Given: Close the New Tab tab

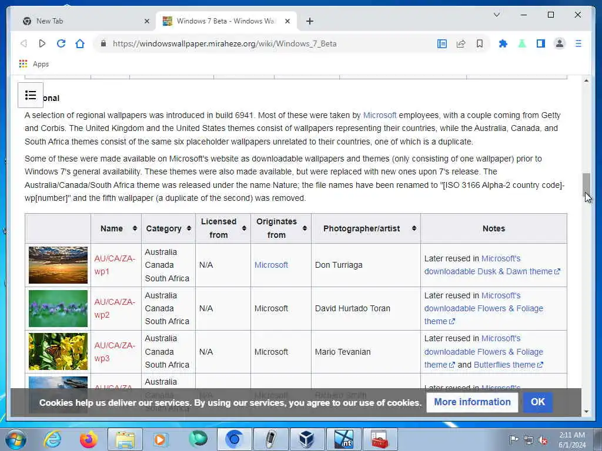Looking at the screenshot, I should (146, 21).
